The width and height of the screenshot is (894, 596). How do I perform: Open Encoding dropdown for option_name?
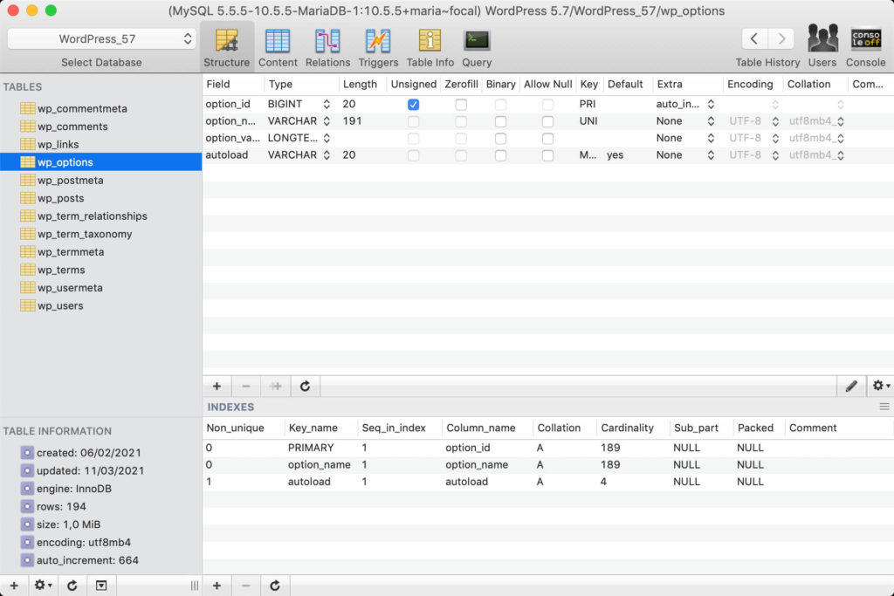(775, 121)
